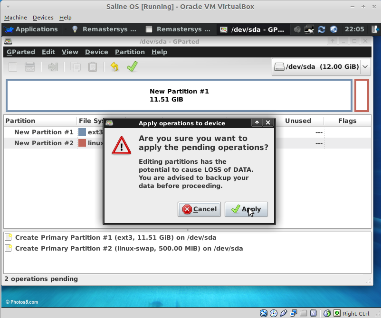This screenshot has width=381, height=318.
Task: Select the 11.51 GiB partition graphic block
Action: [179, 95]
